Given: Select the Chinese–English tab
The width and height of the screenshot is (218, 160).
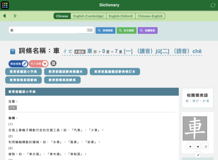Looking at the screenshot, I should pos(150,16).
